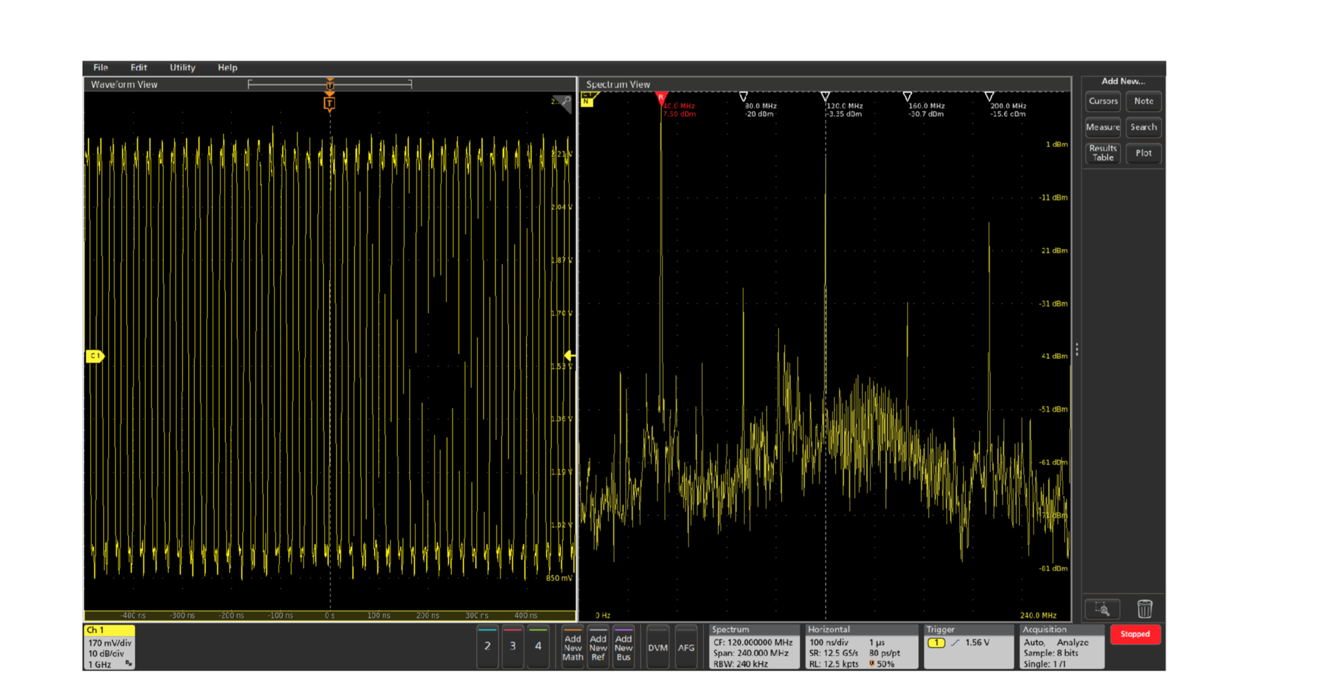Open the Ch 1 settings badge

[109, 647]
